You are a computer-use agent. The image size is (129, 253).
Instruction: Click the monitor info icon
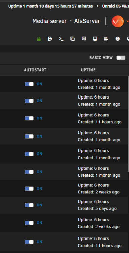[95, 39]
